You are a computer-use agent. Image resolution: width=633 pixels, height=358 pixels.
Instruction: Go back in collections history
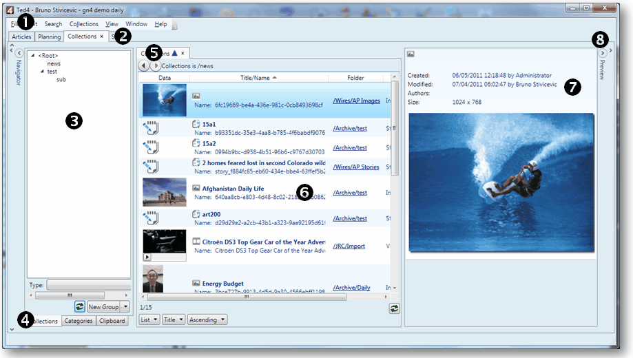[x=144, y=65]
